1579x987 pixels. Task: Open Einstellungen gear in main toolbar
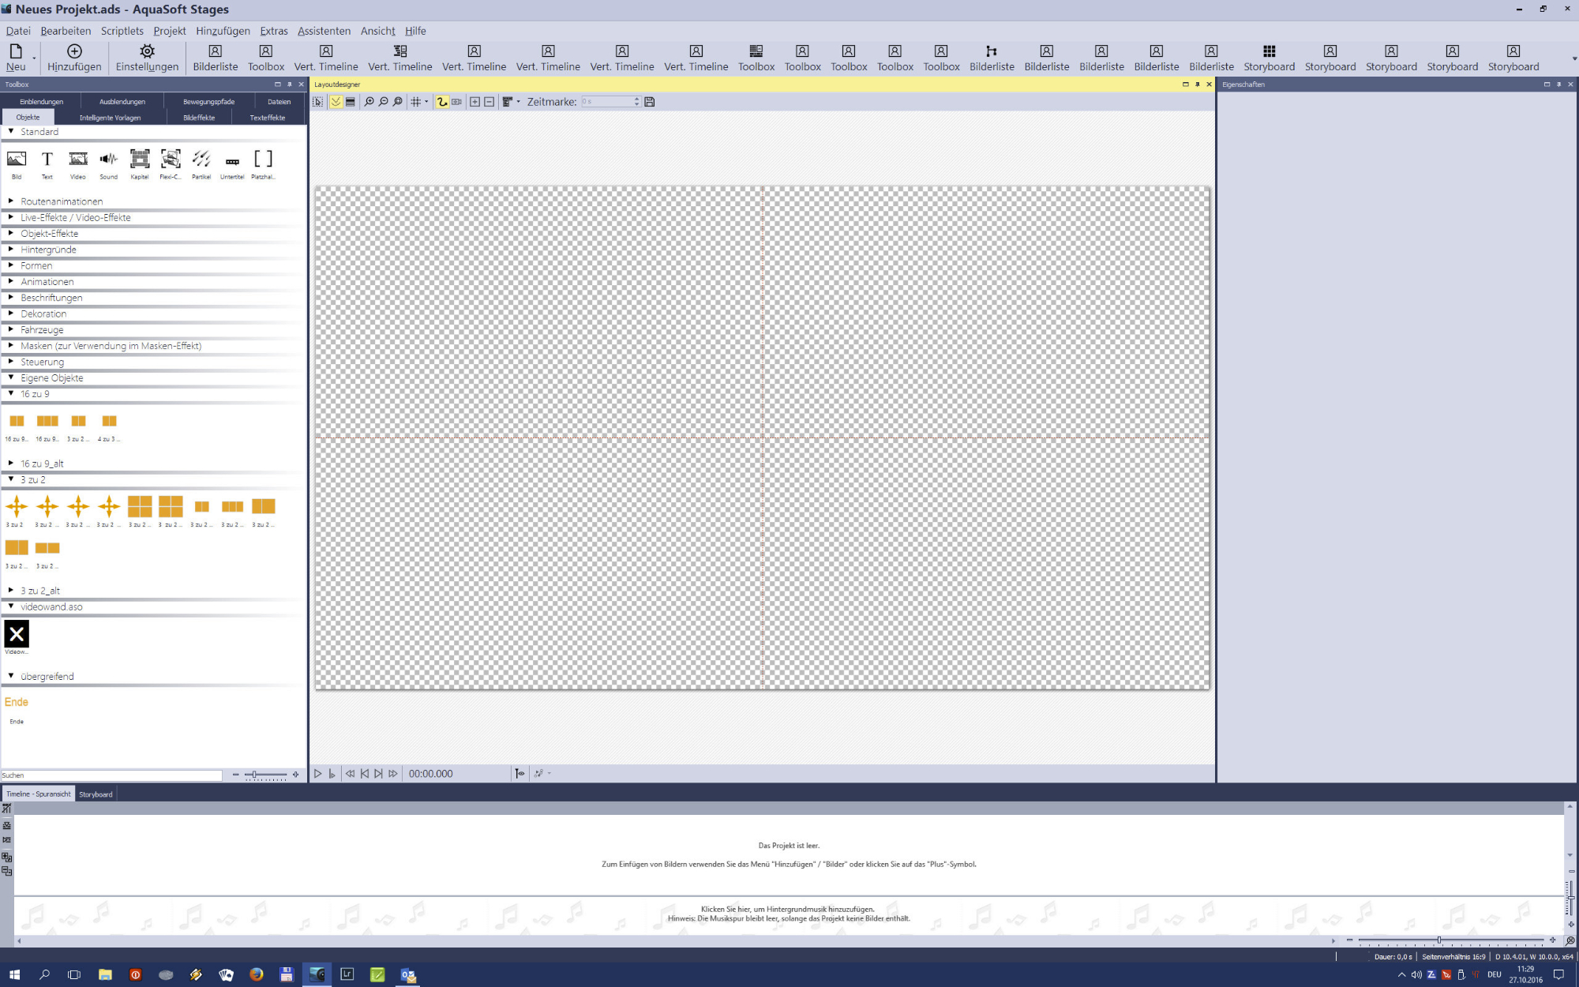click(147, 57)
